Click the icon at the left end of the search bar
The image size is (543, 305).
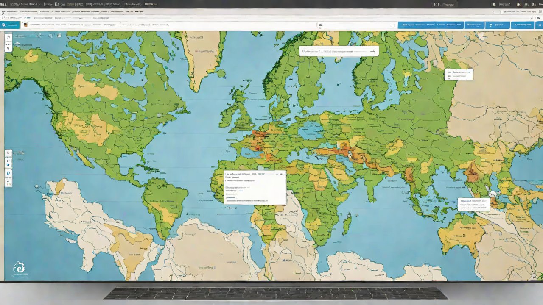320,25
